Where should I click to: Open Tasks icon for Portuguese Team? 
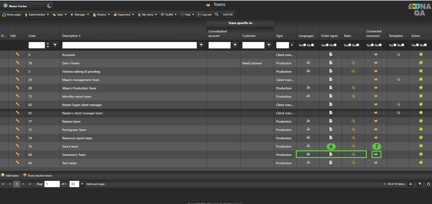tap(353, 130)
